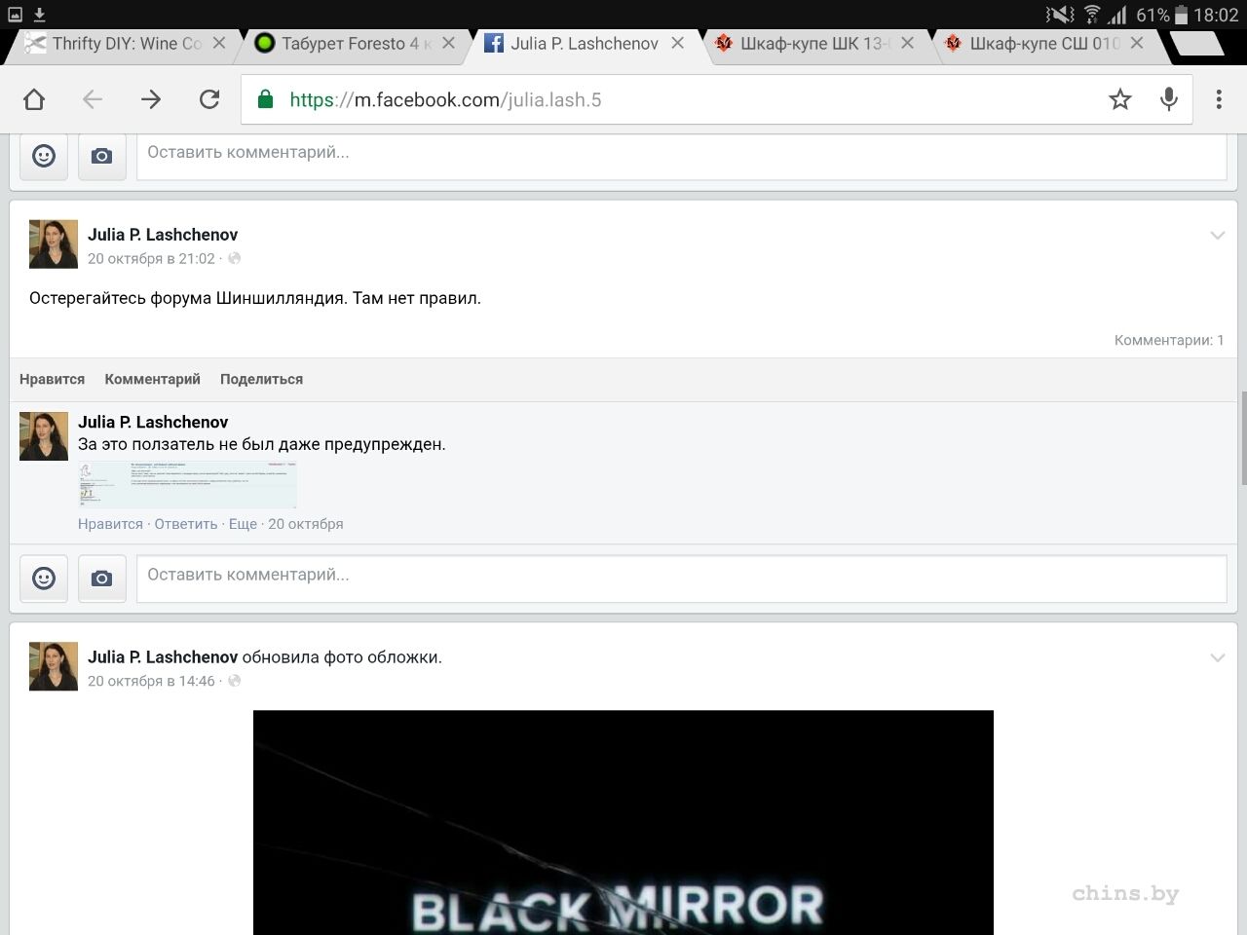Click Ответить on the comment
Screen dimensions: 1247x935
point(185,524)
